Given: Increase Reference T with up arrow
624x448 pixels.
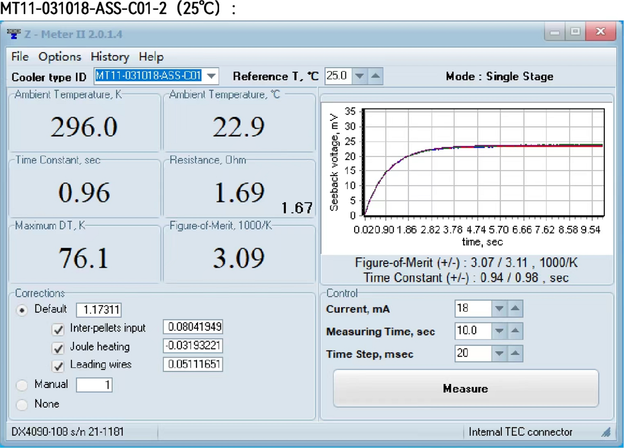Looking at the screenshot, I should (376, 76).
